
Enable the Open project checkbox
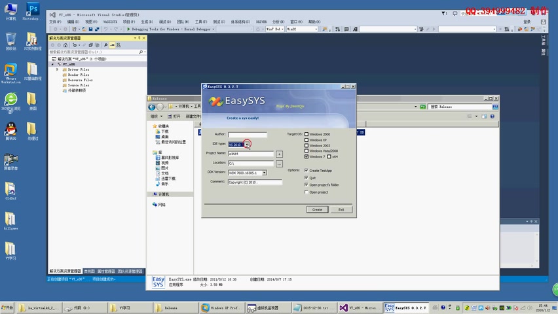(x=307, y=192)
